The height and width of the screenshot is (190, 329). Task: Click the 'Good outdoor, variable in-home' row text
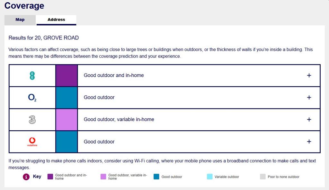(x=119, y=119)
